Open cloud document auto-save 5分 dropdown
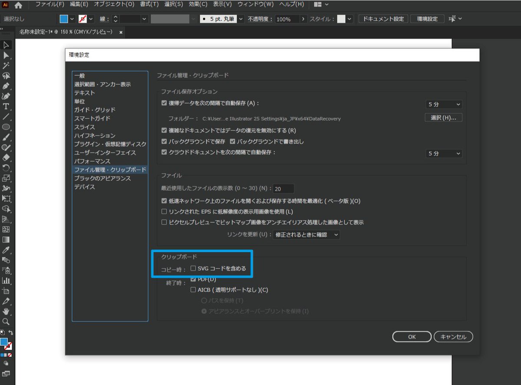Viewport: 521px width, 385px height. 444,154
